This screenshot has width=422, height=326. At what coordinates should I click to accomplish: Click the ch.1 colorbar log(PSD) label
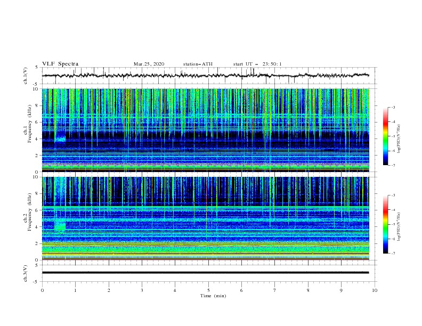click(x=399, y=139)
